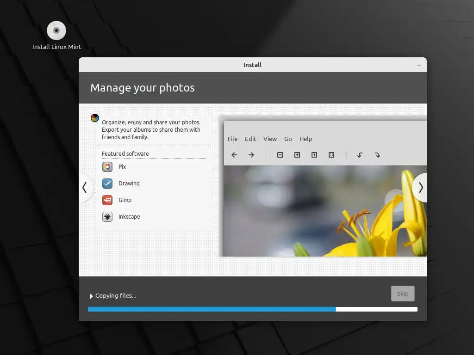Click the zoom in icon in slideshow
Image resolution: width=474 pixels, height=355 pixels.
[x=297, y=155]
